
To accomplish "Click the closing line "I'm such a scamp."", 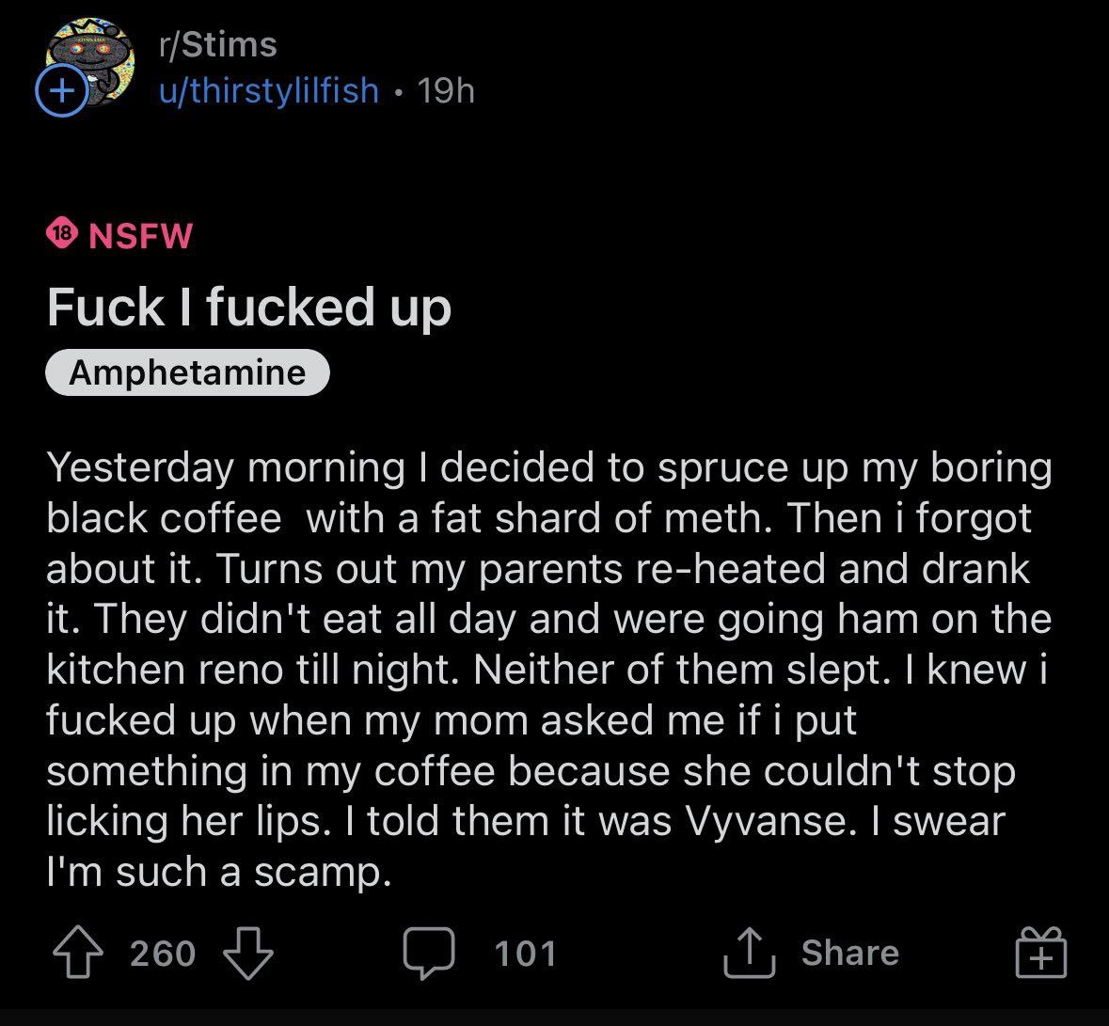I will (x=218, y=872).
